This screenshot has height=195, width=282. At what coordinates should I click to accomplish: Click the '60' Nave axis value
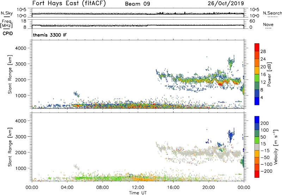pos(252,21)
